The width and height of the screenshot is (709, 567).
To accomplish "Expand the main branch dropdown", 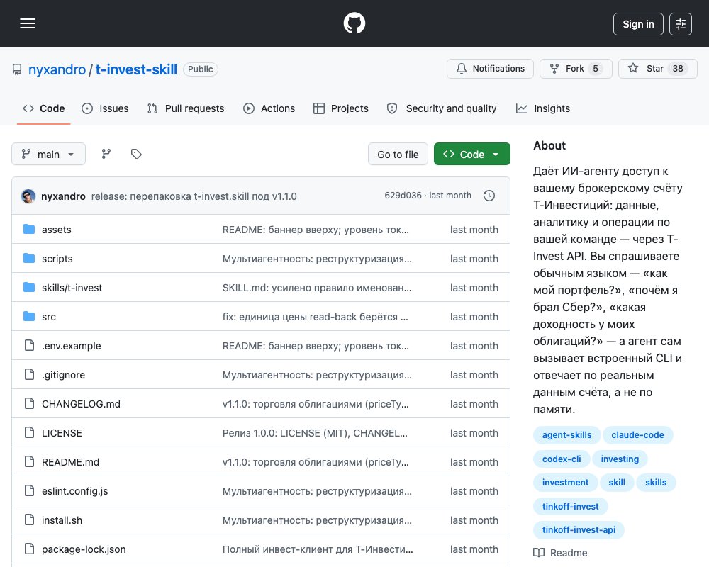I will click(x=48, y=155).
